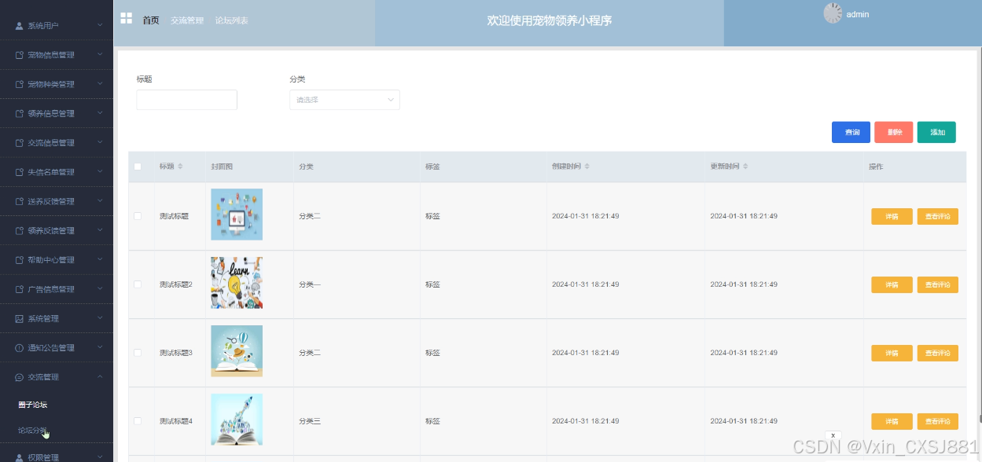Click 分类三 cell in 测试标题4 row
This screenshot has height=462, width=982.
pos(310,421)
